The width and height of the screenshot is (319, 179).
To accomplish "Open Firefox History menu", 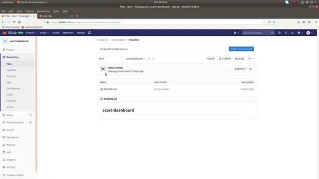I will click(x=29, y=11).
